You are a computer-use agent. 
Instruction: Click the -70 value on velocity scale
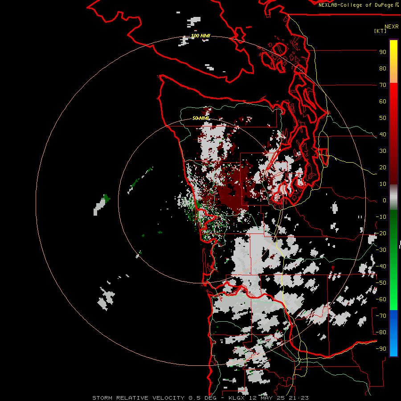click(x=381, y=316)
